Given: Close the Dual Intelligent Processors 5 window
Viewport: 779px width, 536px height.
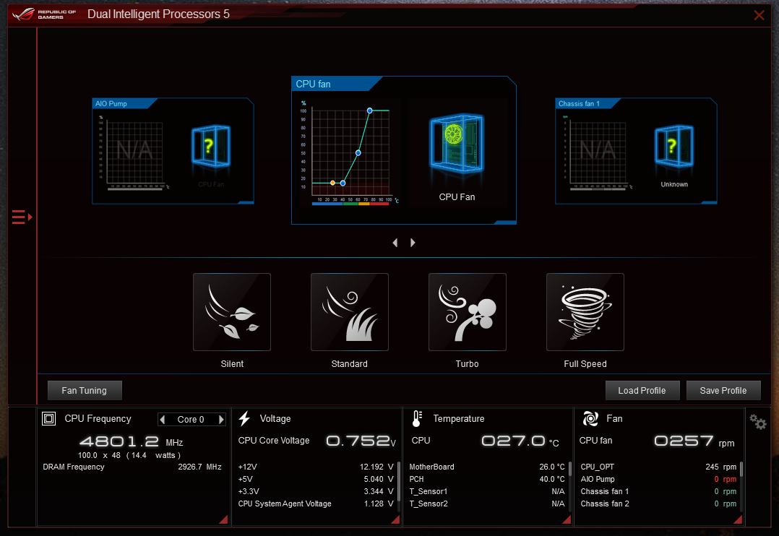Looking at the screenshot, I should coord(759,15).
